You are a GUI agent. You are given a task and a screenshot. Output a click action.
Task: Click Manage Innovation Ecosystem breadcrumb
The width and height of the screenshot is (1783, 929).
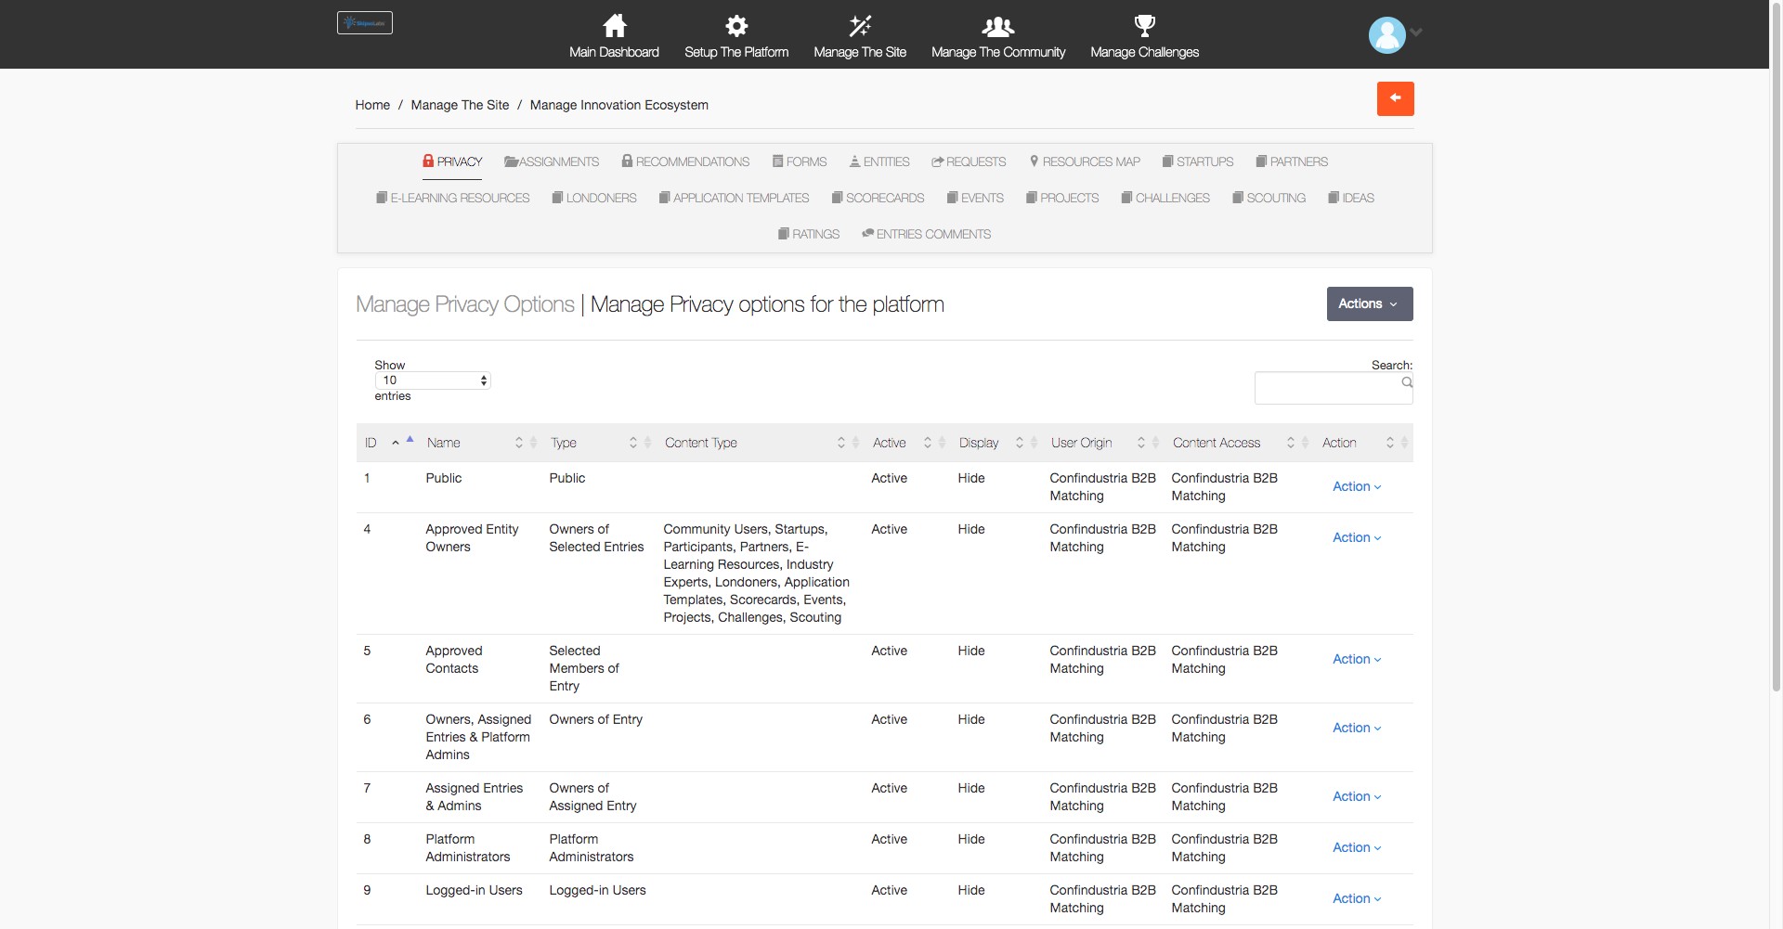click(x=618, y=105)
